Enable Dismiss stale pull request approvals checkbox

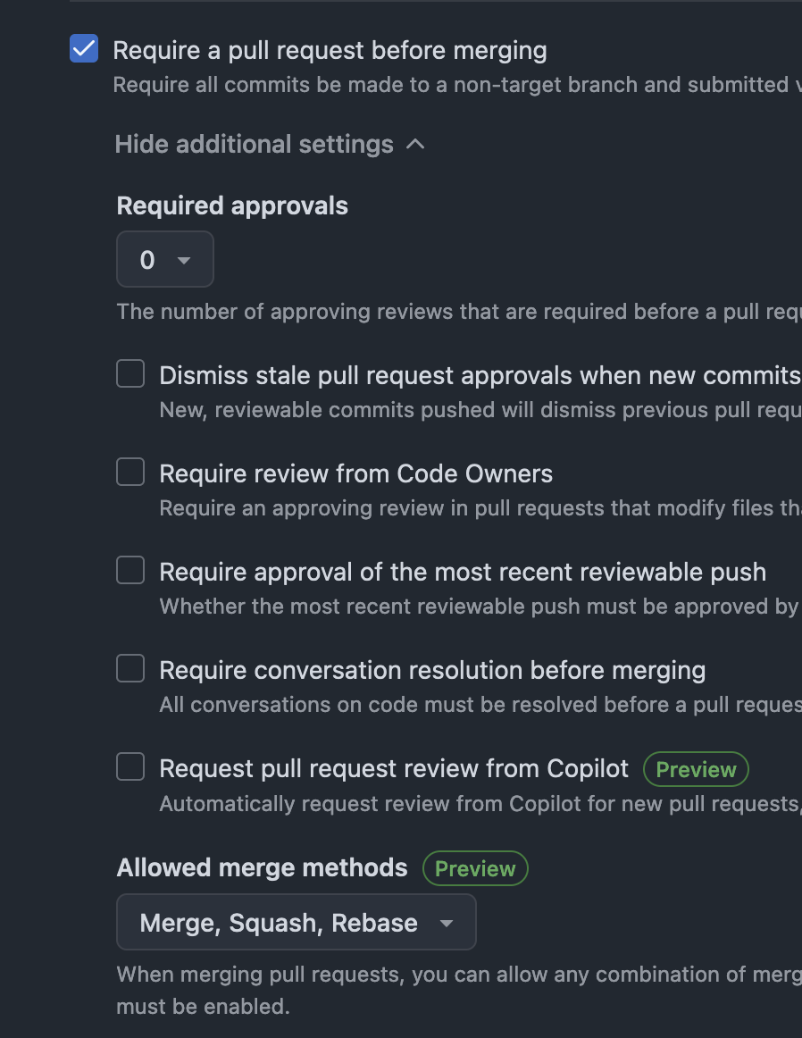130,374
